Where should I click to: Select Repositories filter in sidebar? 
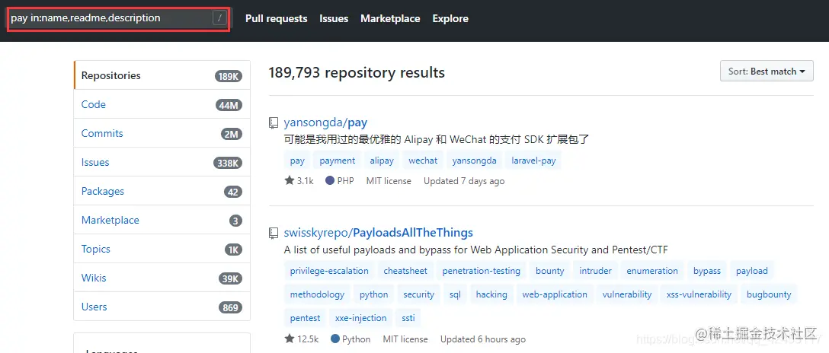pyautogui.click(x=162, y=75)
